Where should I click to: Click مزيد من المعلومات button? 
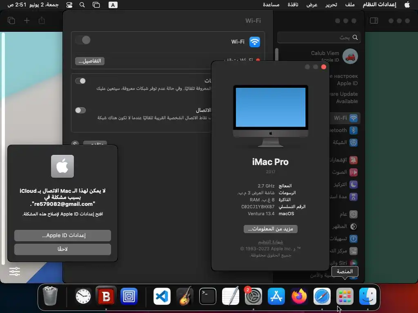(271, 229)
